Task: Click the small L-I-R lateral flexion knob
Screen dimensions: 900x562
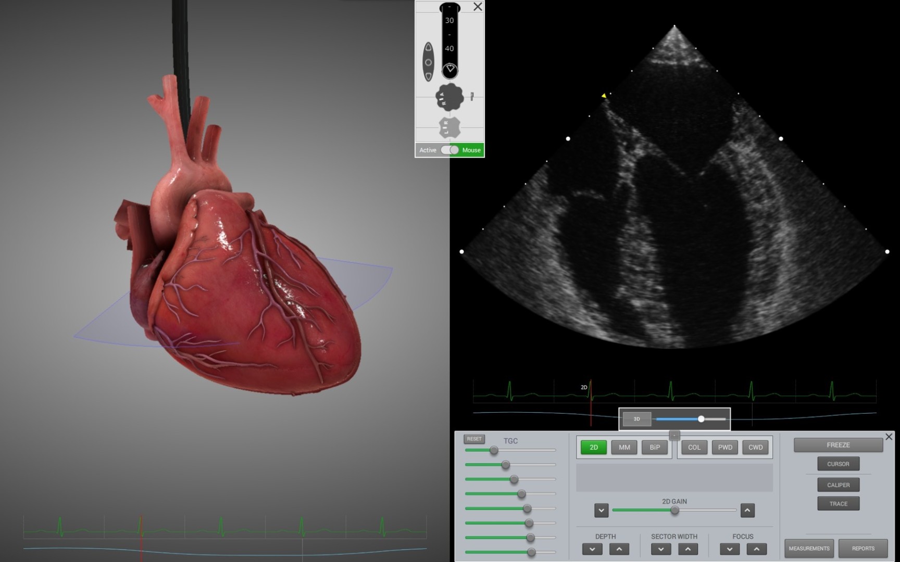Action: [x=449, y=127]
